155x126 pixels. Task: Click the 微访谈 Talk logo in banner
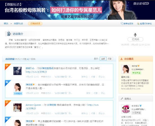click(x=141, y=4)
